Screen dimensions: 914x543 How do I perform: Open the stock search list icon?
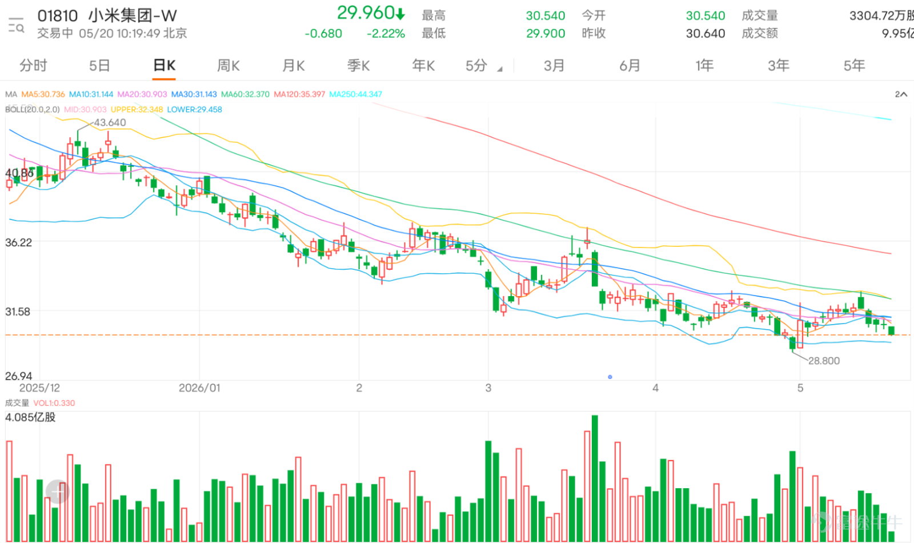pyautogui.click(x=16, y=26)
